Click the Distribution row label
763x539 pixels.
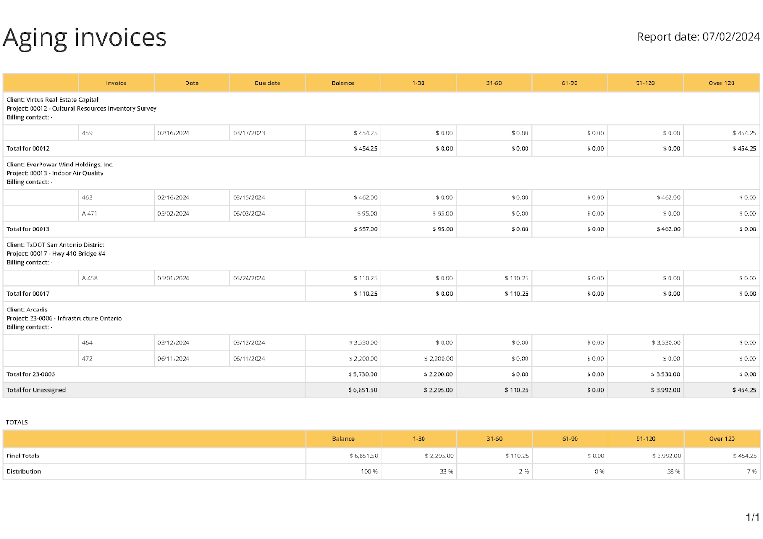pos(24,472)
